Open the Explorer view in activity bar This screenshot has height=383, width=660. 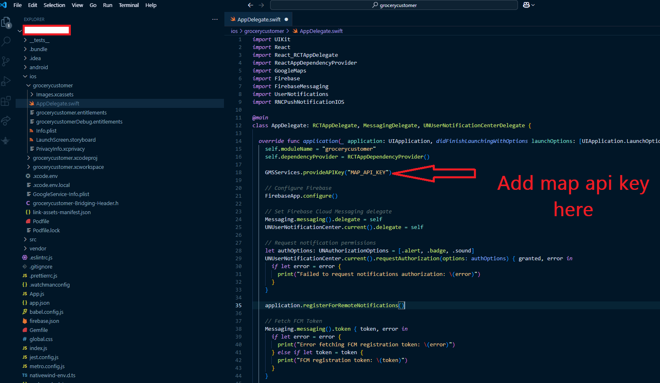click(x=6, y=22)
